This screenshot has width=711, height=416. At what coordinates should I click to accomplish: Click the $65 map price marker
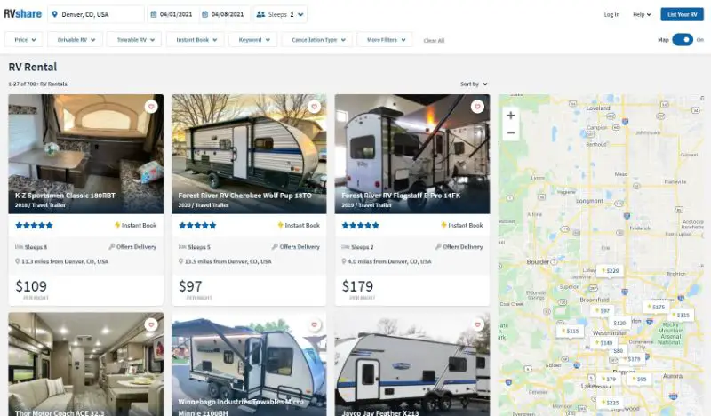click(x=639, y=379)
